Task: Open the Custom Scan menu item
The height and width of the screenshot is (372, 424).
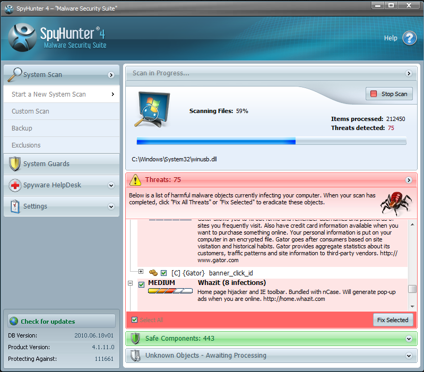Action: point(62,111)
